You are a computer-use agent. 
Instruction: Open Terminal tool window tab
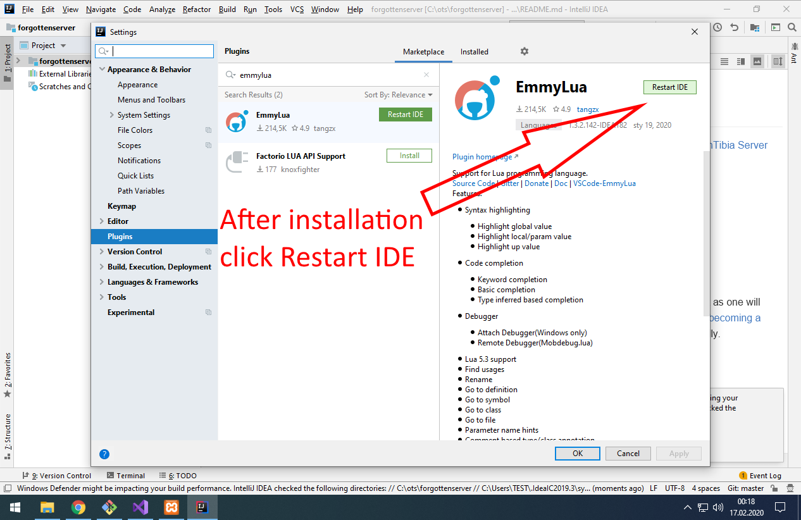(x=126, y=476)
